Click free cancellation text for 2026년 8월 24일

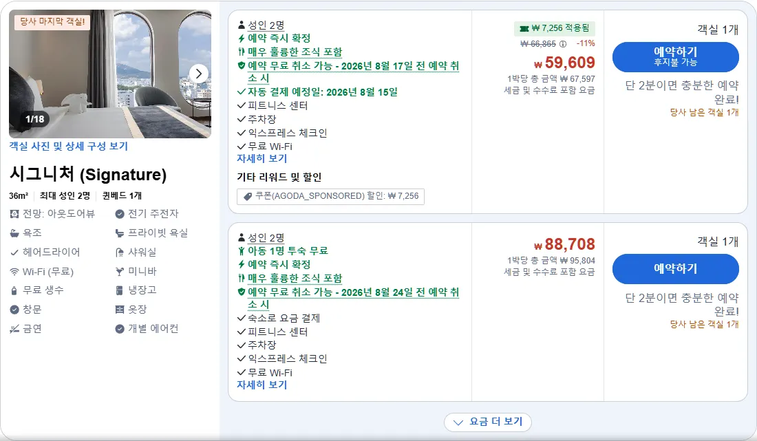coord(354,298)
